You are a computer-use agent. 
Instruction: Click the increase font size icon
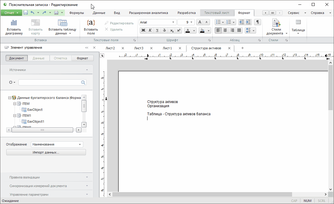(x=200, y=22)
